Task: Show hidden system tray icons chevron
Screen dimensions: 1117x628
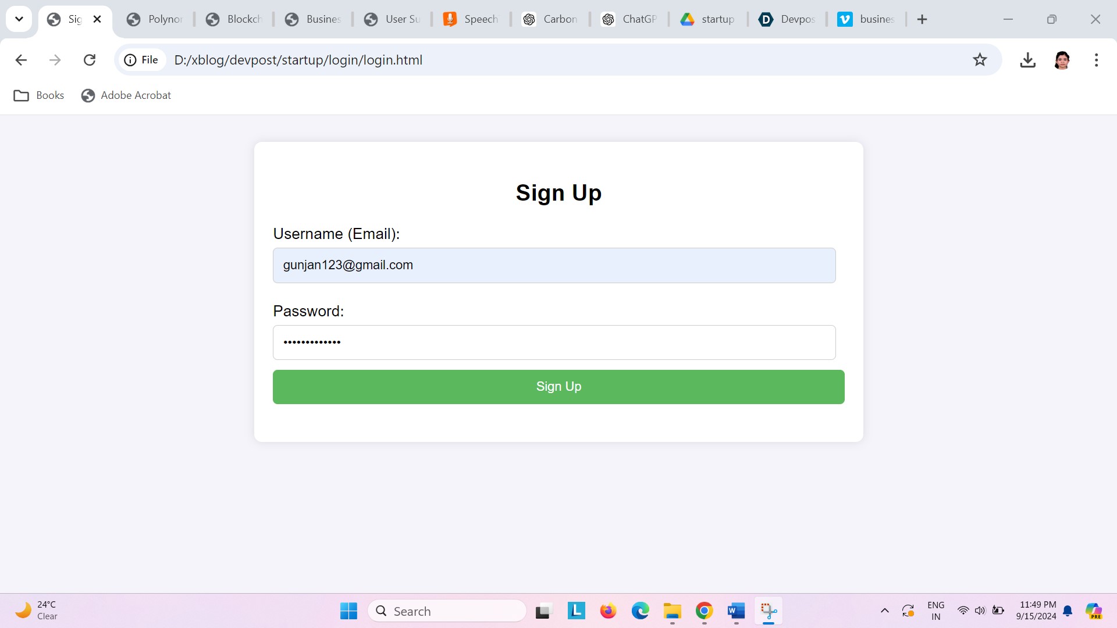Action: (x=884, y=611)
